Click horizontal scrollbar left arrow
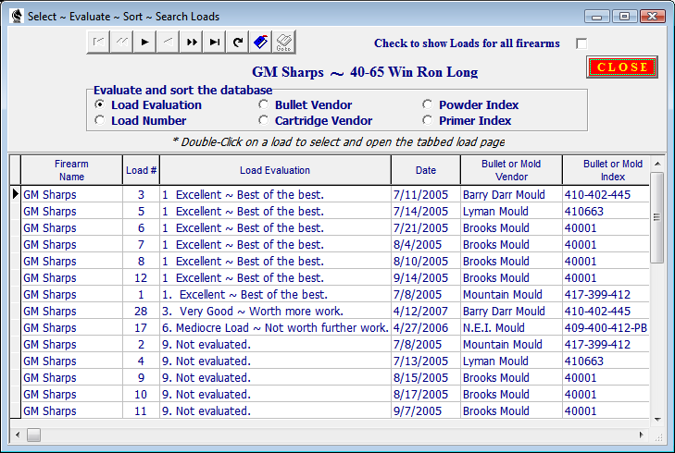This screenshot has height=453, width=675. (18, 435)
